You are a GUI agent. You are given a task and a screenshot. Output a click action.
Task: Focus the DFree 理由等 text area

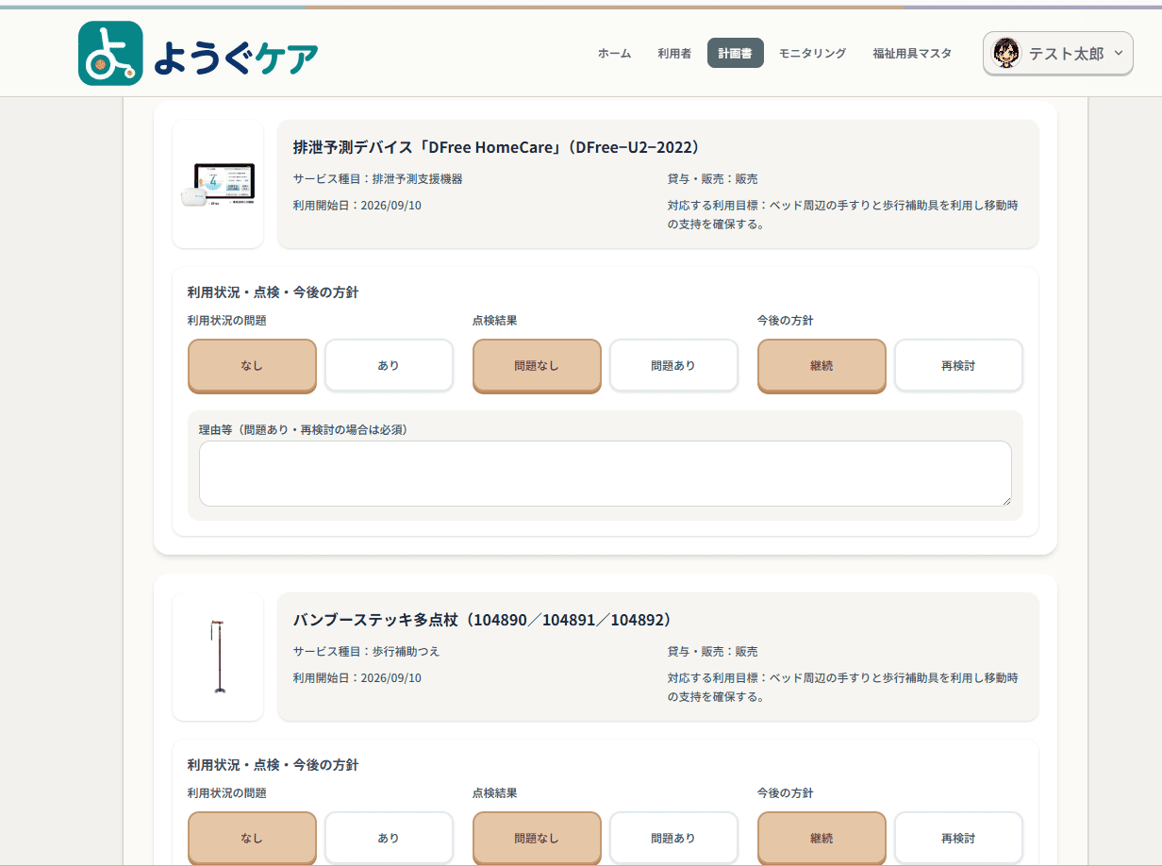tap(606, 474)
